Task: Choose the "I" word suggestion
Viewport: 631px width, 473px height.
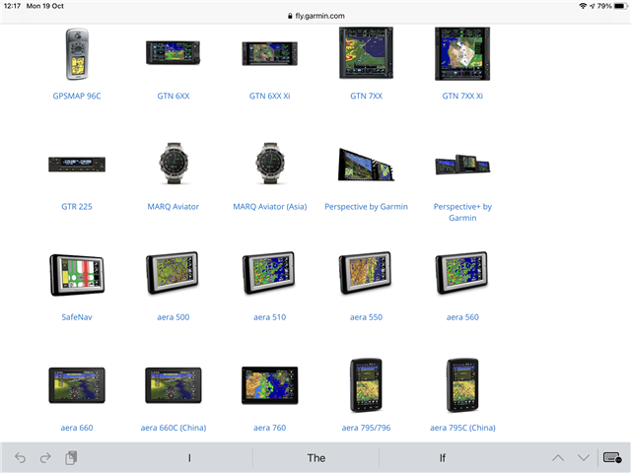Action: tap(189, 457)
